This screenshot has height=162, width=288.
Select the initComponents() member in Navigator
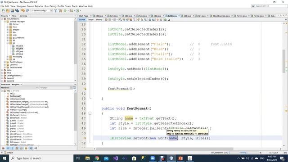coord(17,99)
